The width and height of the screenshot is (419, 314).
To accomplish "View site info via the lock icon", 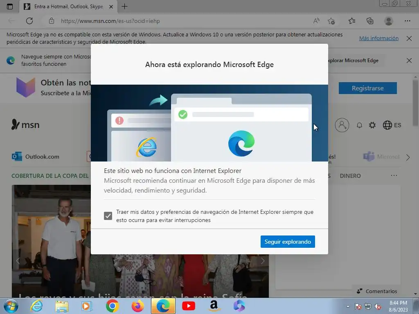I will click(x=52, y=21).
